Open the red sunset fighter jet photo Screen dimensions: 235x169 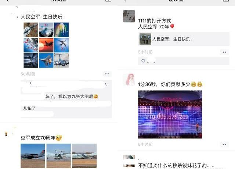[46, 45]
